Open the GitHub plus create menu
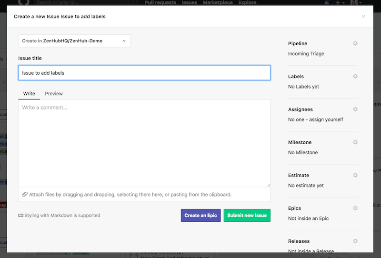 [x=340, y=2]
